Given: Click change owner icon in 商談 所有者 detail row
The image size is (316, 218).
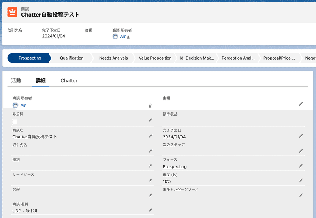Looking at the screenshot, I should [150, 105].
